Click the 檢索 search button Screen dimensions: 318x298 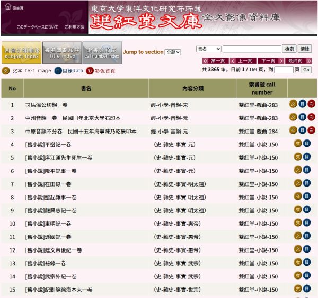289,49
